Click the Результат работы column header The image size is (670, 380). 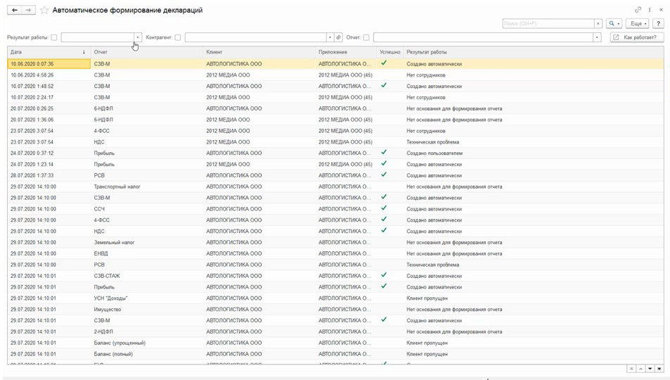tap(426, 52)
